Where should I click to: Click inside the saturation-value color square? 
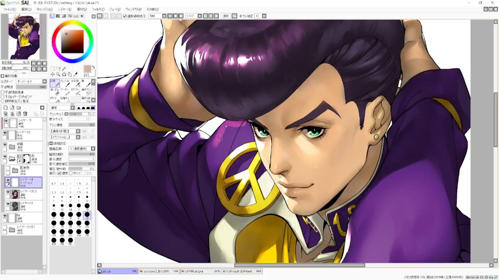point(73,41)
